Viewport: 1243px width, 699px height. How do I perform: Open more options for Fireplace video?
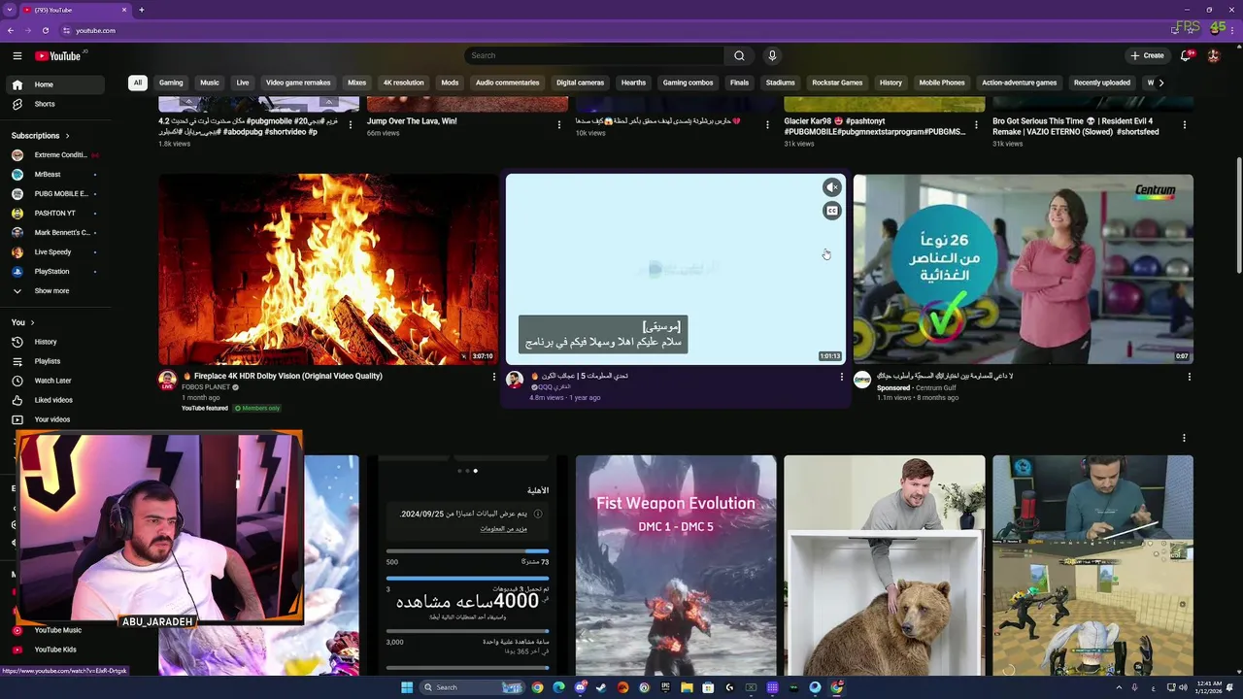pyautogui.click(x=494, y=377)
